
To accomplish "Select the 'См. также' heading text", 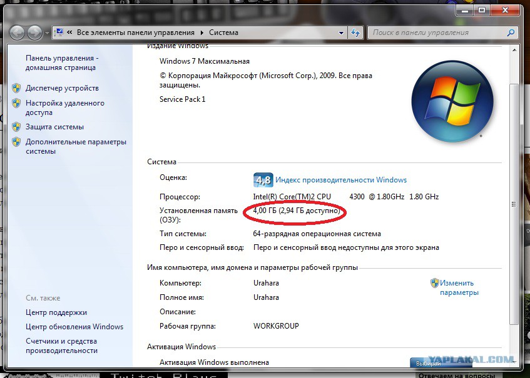I will [x=43, y=298].
